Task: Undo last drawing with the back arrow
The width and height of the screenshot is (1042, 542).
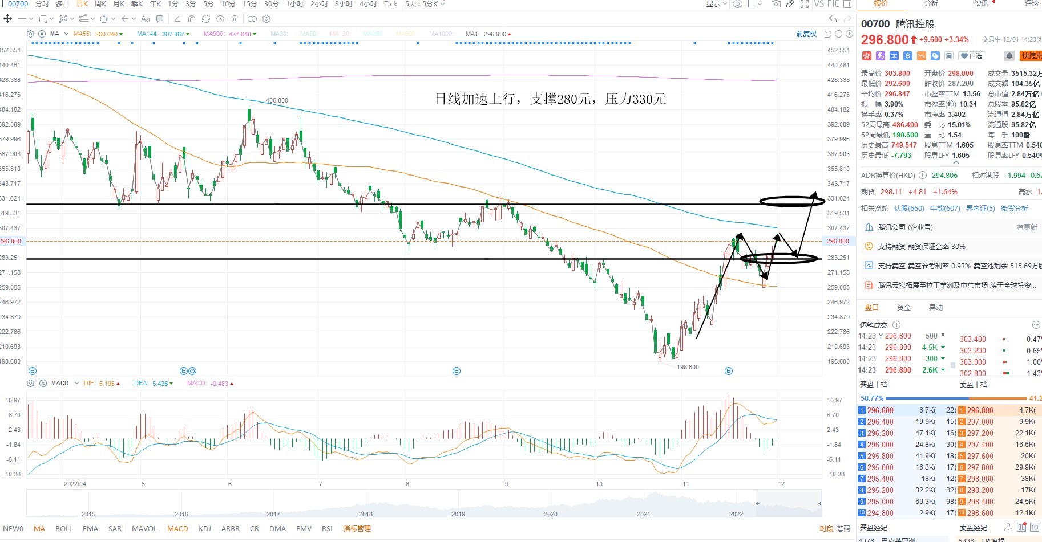Action: pyautogui.click(x=833, y=19)
